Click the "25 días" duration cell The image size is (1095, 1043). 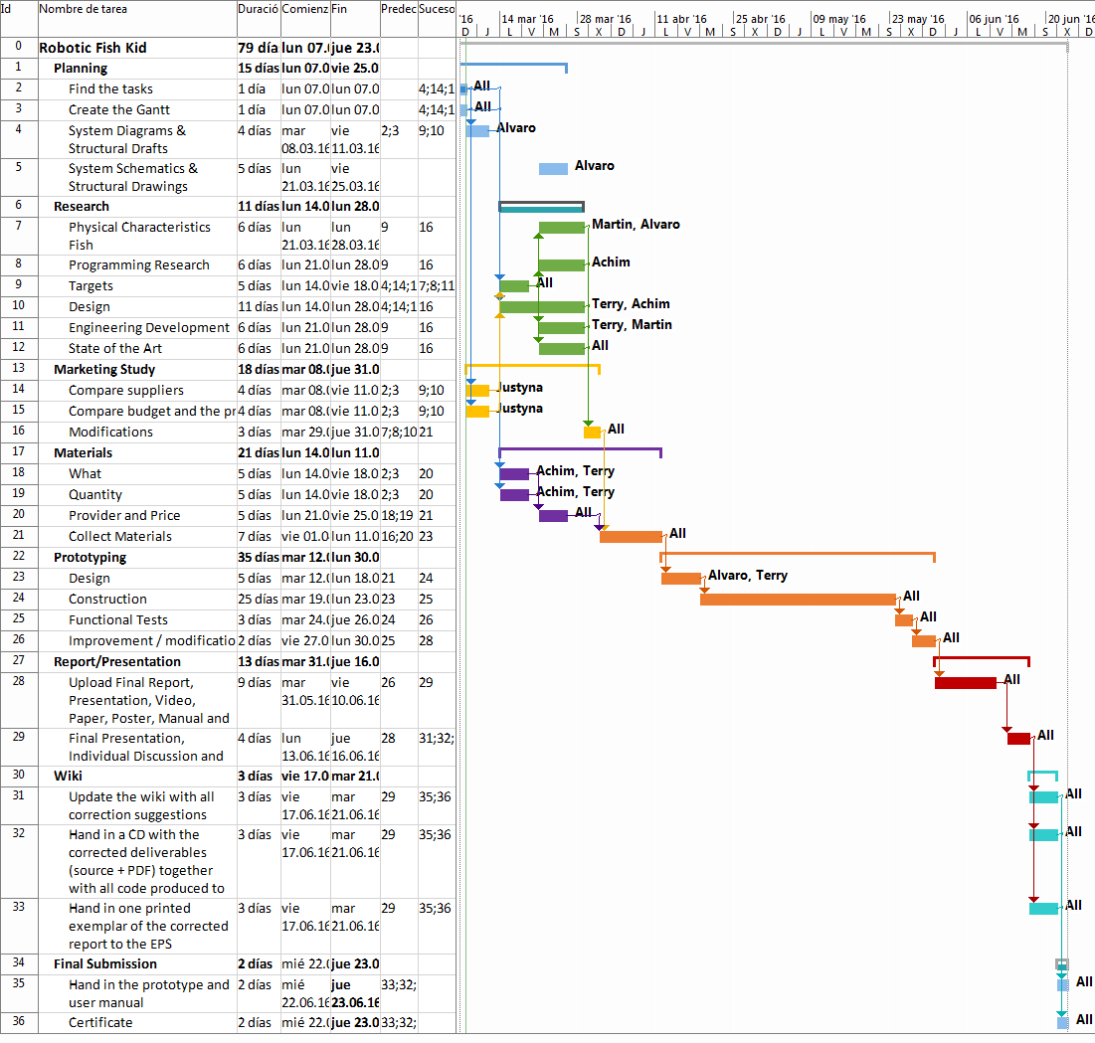pos(259,599)
